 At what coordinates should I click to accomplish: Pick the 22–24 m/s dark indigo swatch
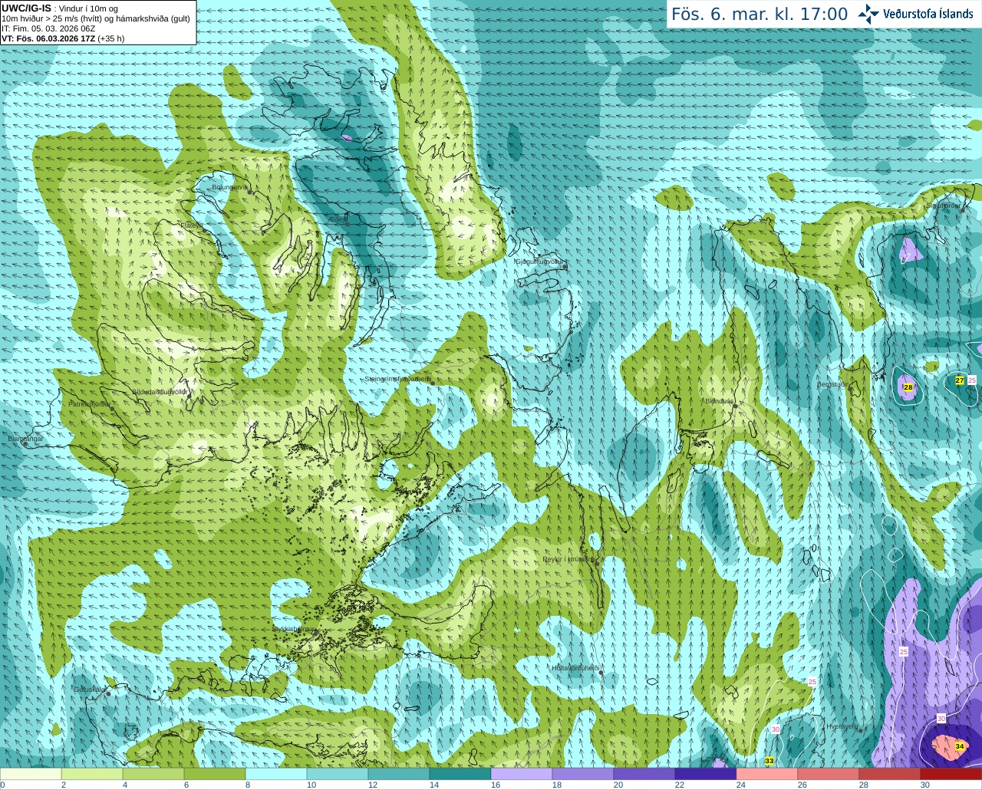[706, 774]
